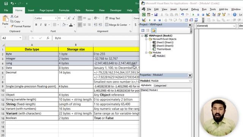Image resolution: width=243 pixels, height=137 pixels.
Task: Open VBA Debug menu
Action: coord(195,9)
